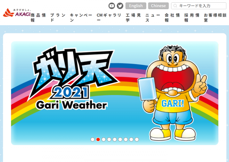
Task: Open the Akagi YouTube channel icon
Action: click(x=111, y=6)
